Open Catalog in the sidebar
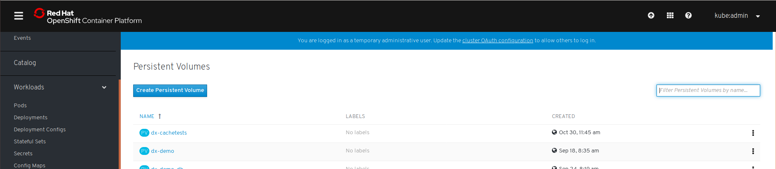776x169 pixels. tap(25, 63)
